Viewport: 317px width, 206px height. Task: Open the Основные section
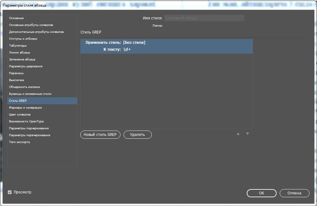pos(42,18)
